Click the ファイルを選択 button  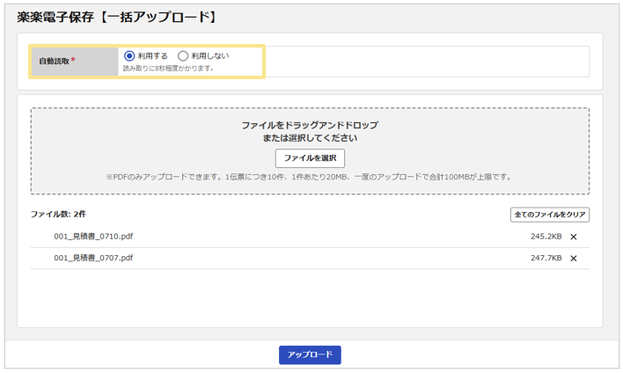point(310,158)
